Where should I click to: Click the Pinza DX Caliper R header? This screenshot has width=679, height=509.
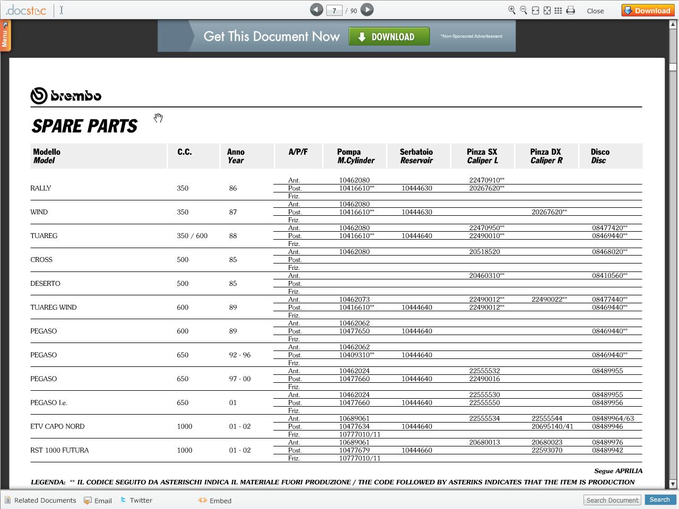546,156
